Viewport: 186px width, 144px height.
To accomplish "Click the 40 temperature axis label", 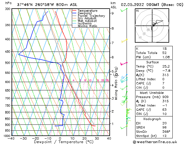I will [x=109, y=139].
